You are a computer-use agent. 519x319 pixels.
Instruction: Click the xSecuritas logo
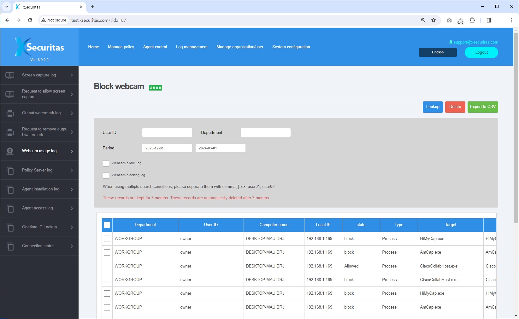(x=39, y=47)
